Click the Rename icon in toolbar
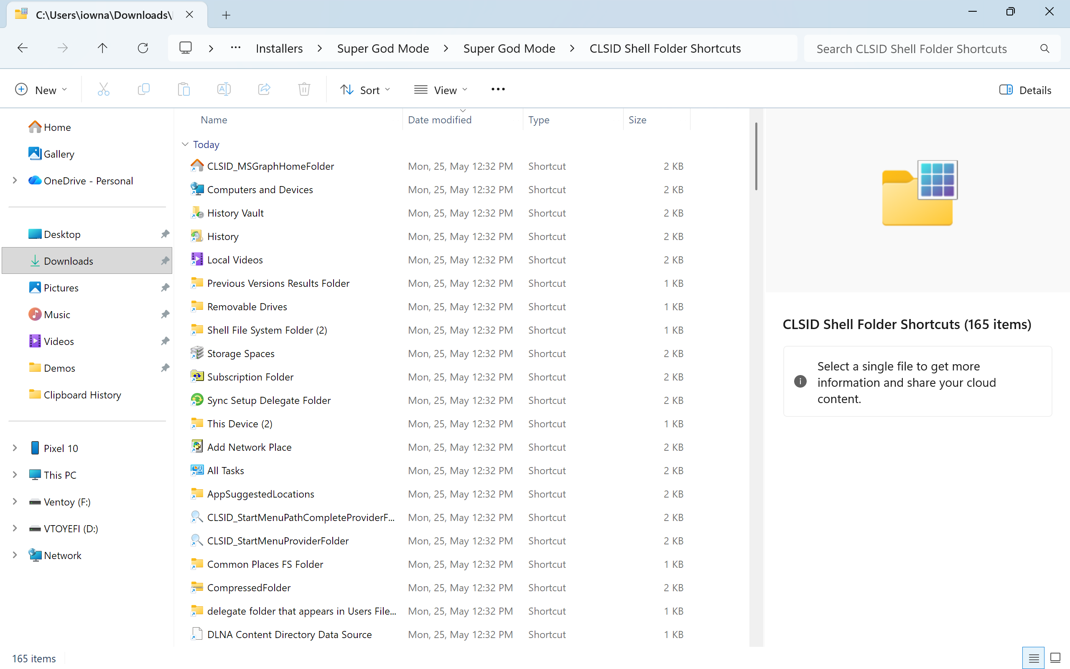 224,90
